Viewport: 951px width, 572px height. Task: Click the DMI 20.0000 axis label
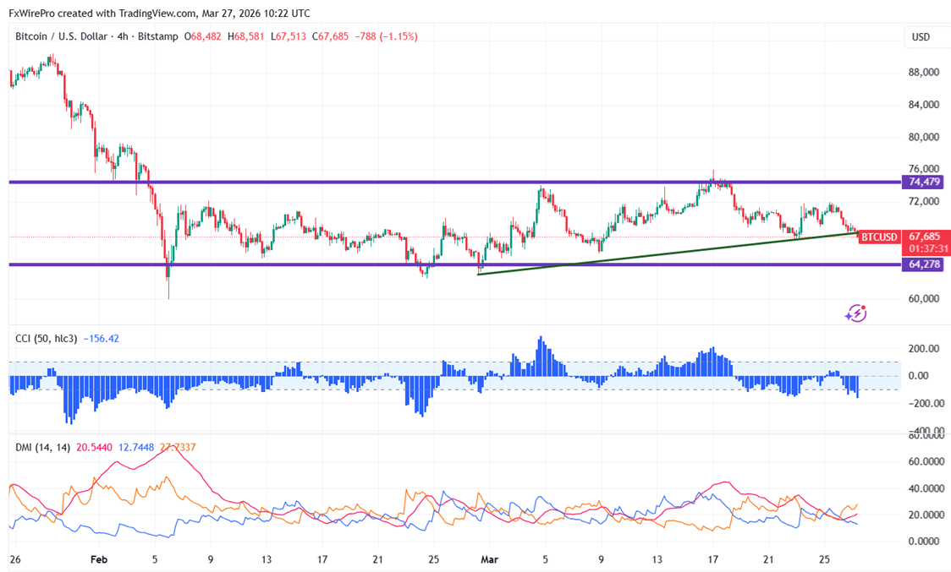click(x=926, y=515)
